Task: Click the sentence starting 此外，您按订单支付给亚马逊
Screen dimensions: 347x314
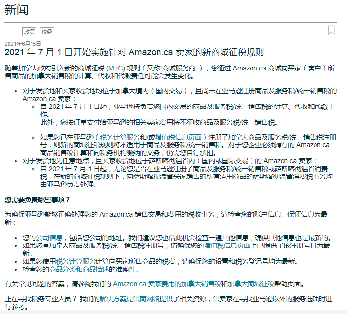Action: [x=159, y=122]
